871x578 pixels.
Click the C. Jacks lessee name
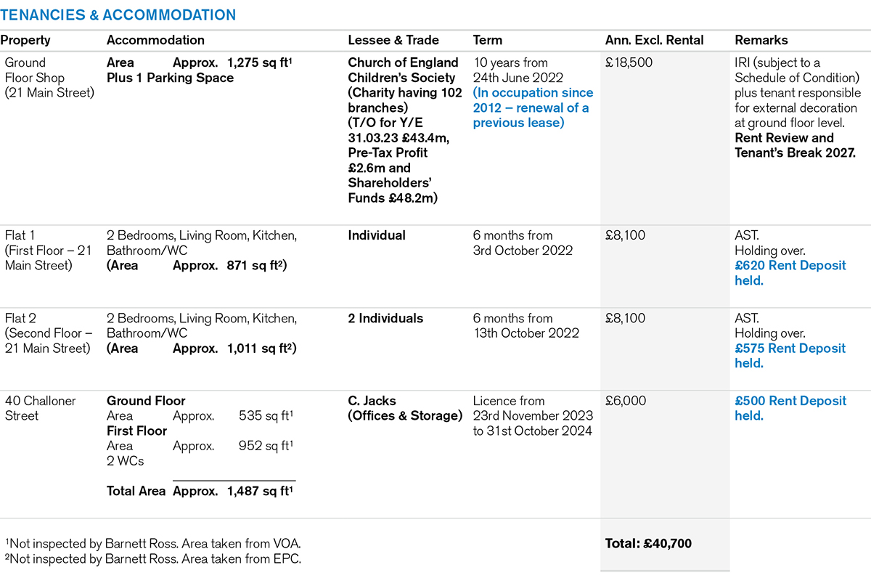coord(372,401)
